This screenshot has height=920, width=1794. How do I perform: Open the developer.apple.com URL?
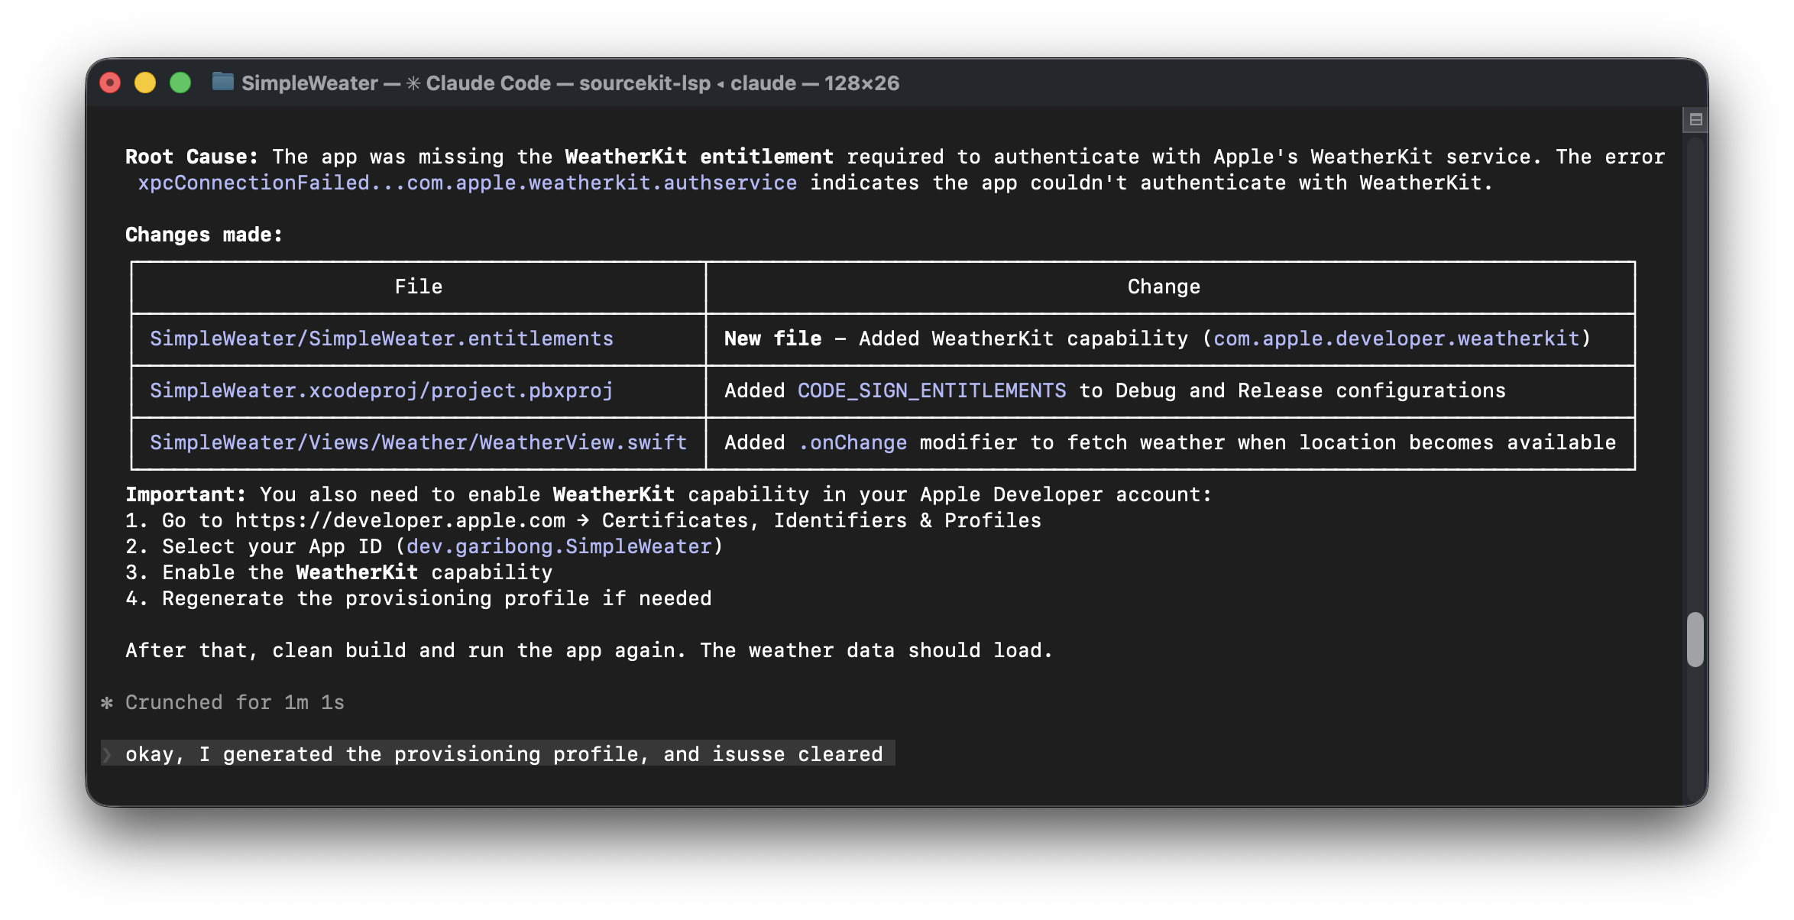[x=400, y=520]
